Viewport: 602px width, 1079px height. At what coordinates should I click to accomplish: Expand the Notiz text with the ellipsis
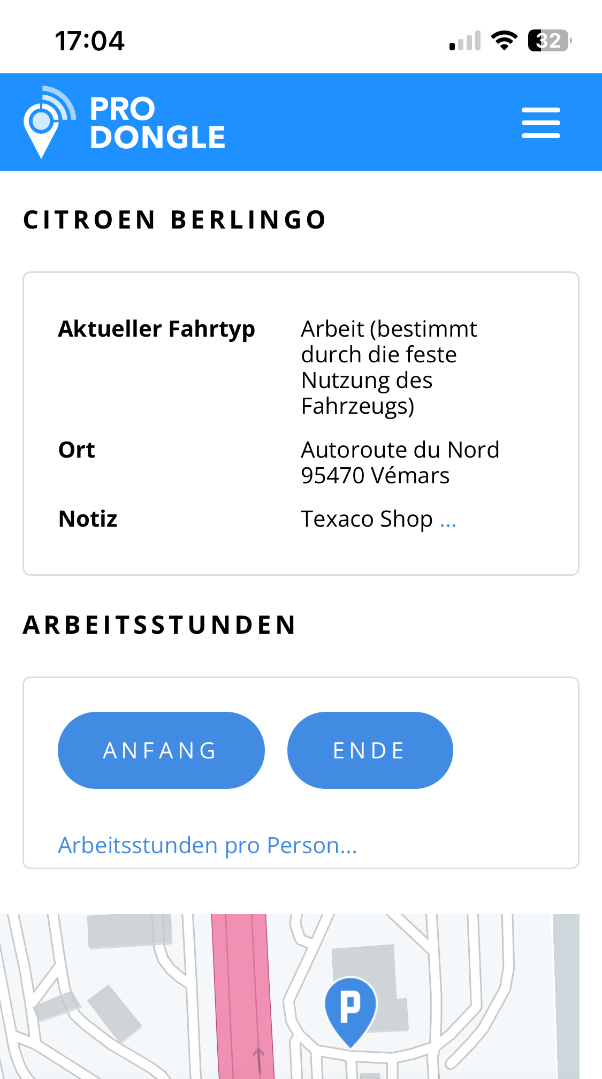pos(448,520)
